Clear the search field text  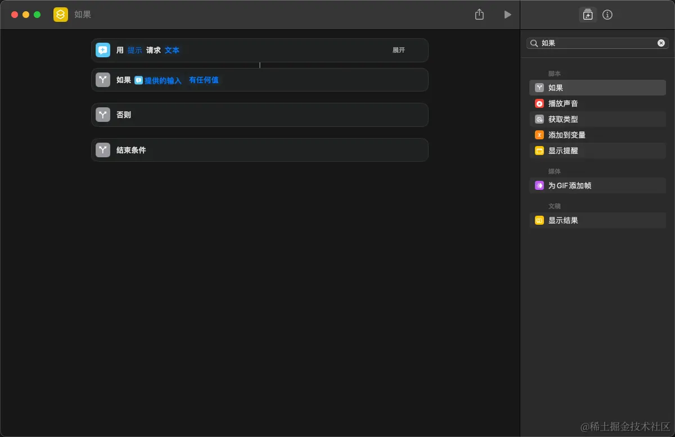pos(661,43)
